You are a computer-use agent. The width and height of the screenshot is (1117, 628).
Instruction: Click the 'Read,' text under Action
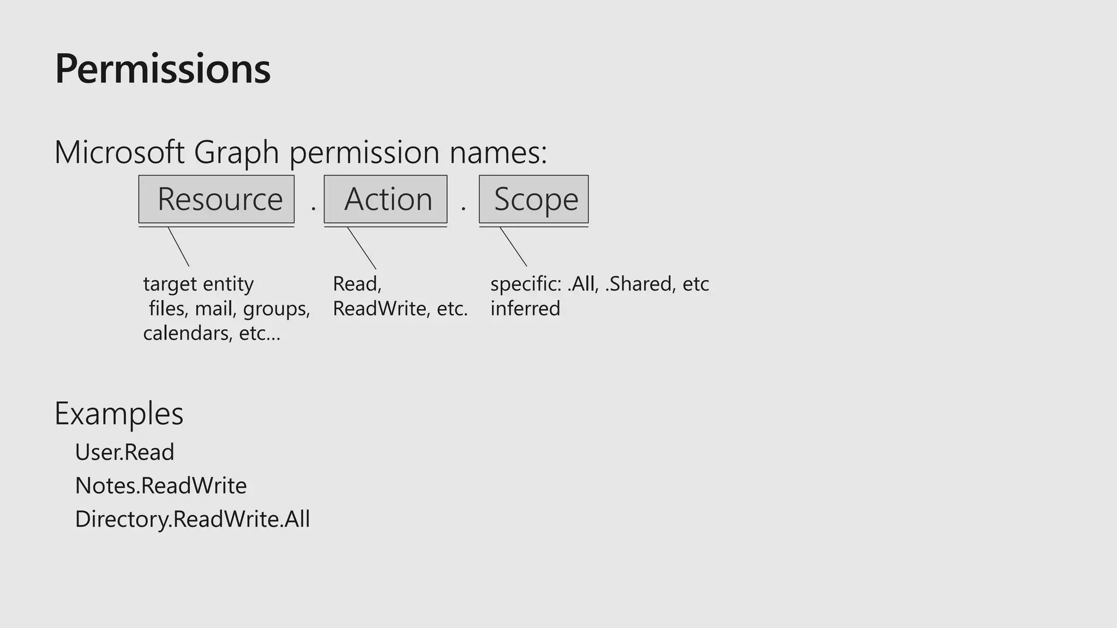pyautogui.click(x=357, y=284)
